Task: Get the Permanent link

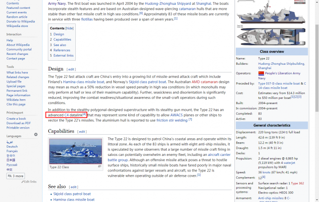Action: pos(17,91)
